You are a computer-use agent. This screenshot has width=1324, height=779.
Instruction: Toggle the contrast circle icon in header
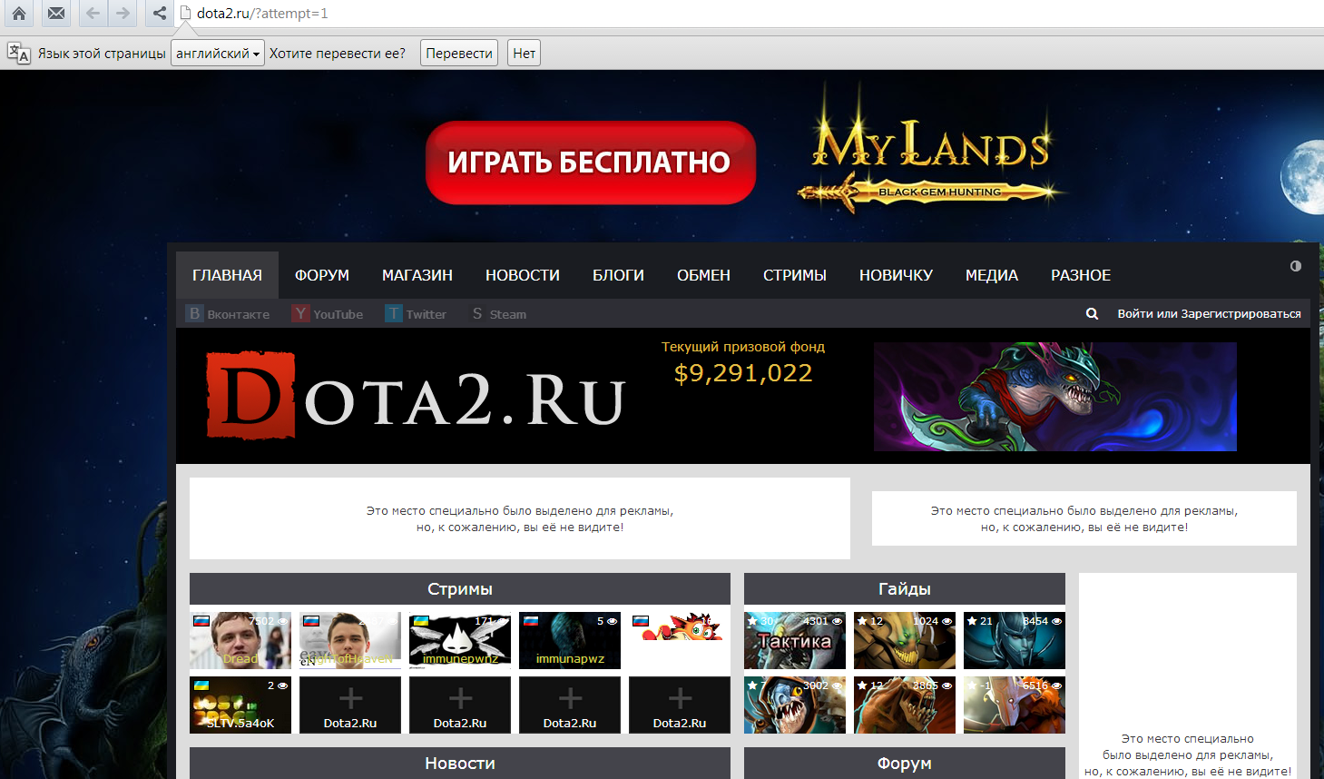[x=1296, y=266]
